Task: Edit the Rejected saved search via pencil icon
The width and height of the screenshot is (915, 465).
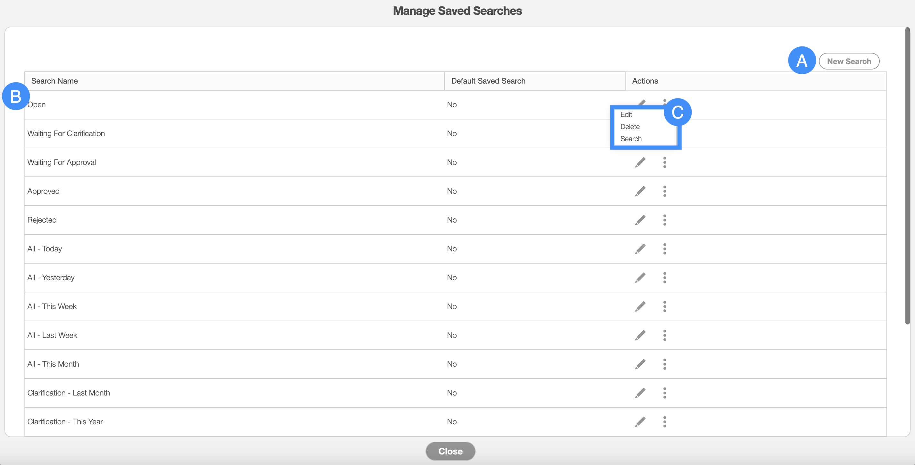Action: [640, 220]
